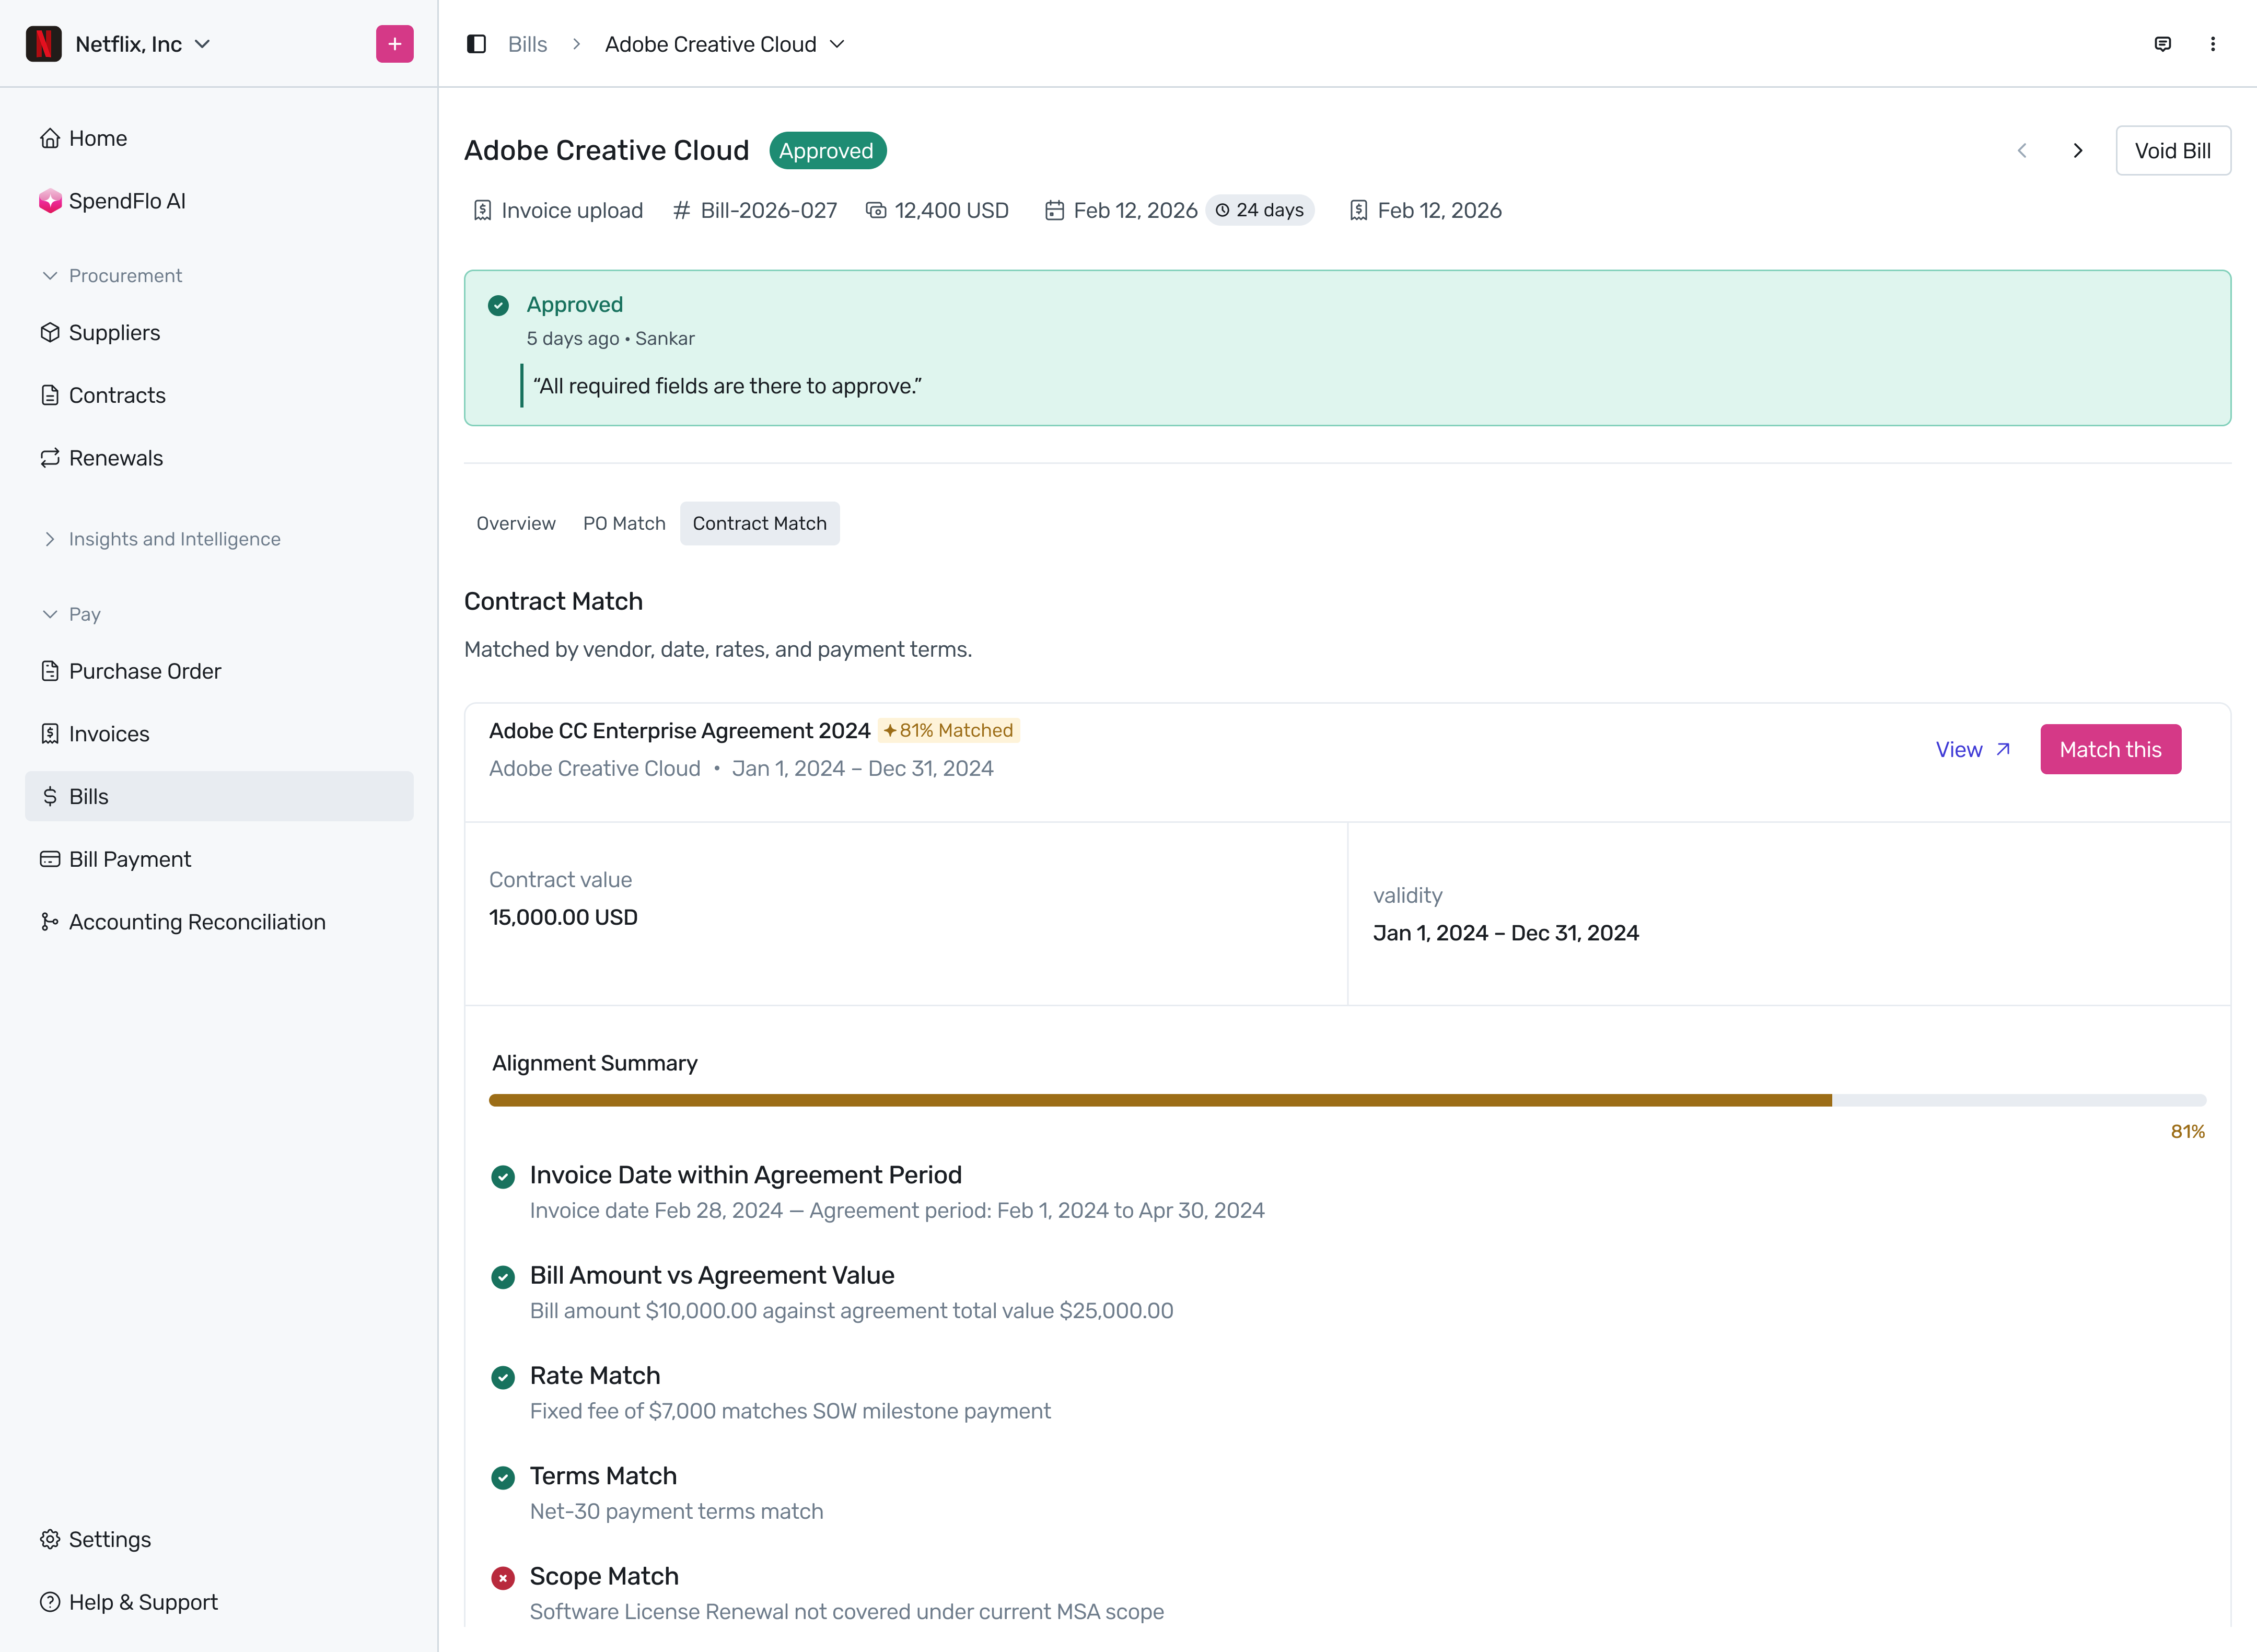
Task: Click View contract link
Action: point(1972,749)
